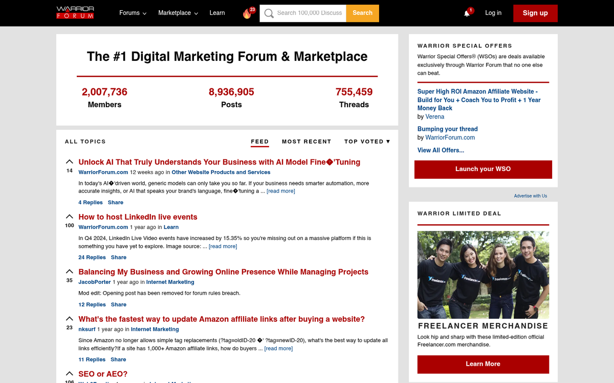This screenshot has height=383, width=614.
Task: Click the Warrior Forum logo
Action: point(75,13)
